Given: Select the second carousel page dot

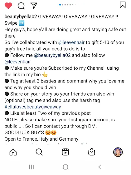Looking at the screenshot, I should click(x=63, y=5).
